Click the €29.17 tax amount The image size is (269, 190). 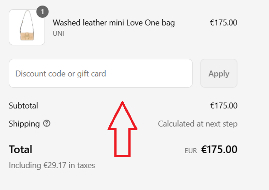[54, 165]
